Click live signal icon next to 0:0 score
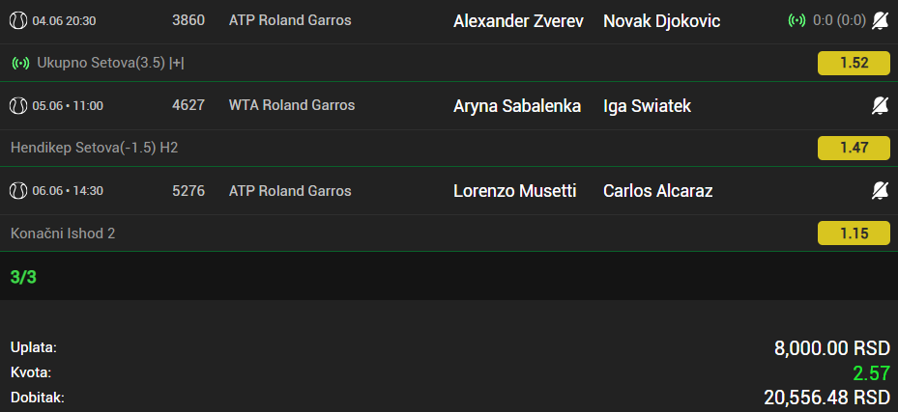The image size is (898, 412). [797, 21]
